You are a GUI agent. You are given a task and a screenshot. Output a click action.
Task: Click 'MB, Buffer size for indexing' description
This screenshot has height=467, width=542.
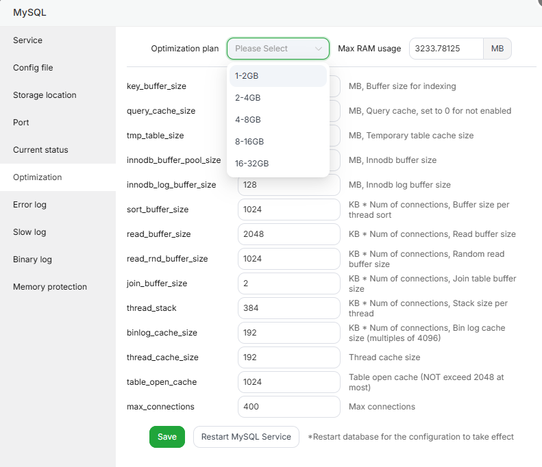point(402,86)
